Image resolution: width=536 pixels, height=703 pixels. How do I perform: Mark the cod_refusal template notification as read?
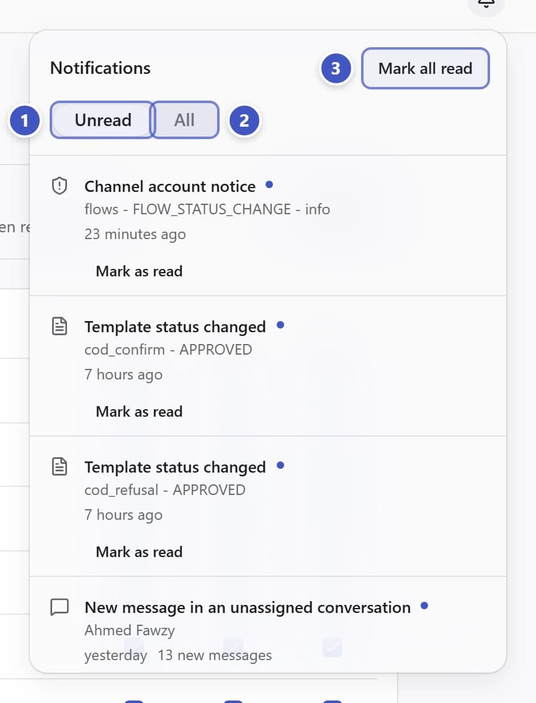139,552
